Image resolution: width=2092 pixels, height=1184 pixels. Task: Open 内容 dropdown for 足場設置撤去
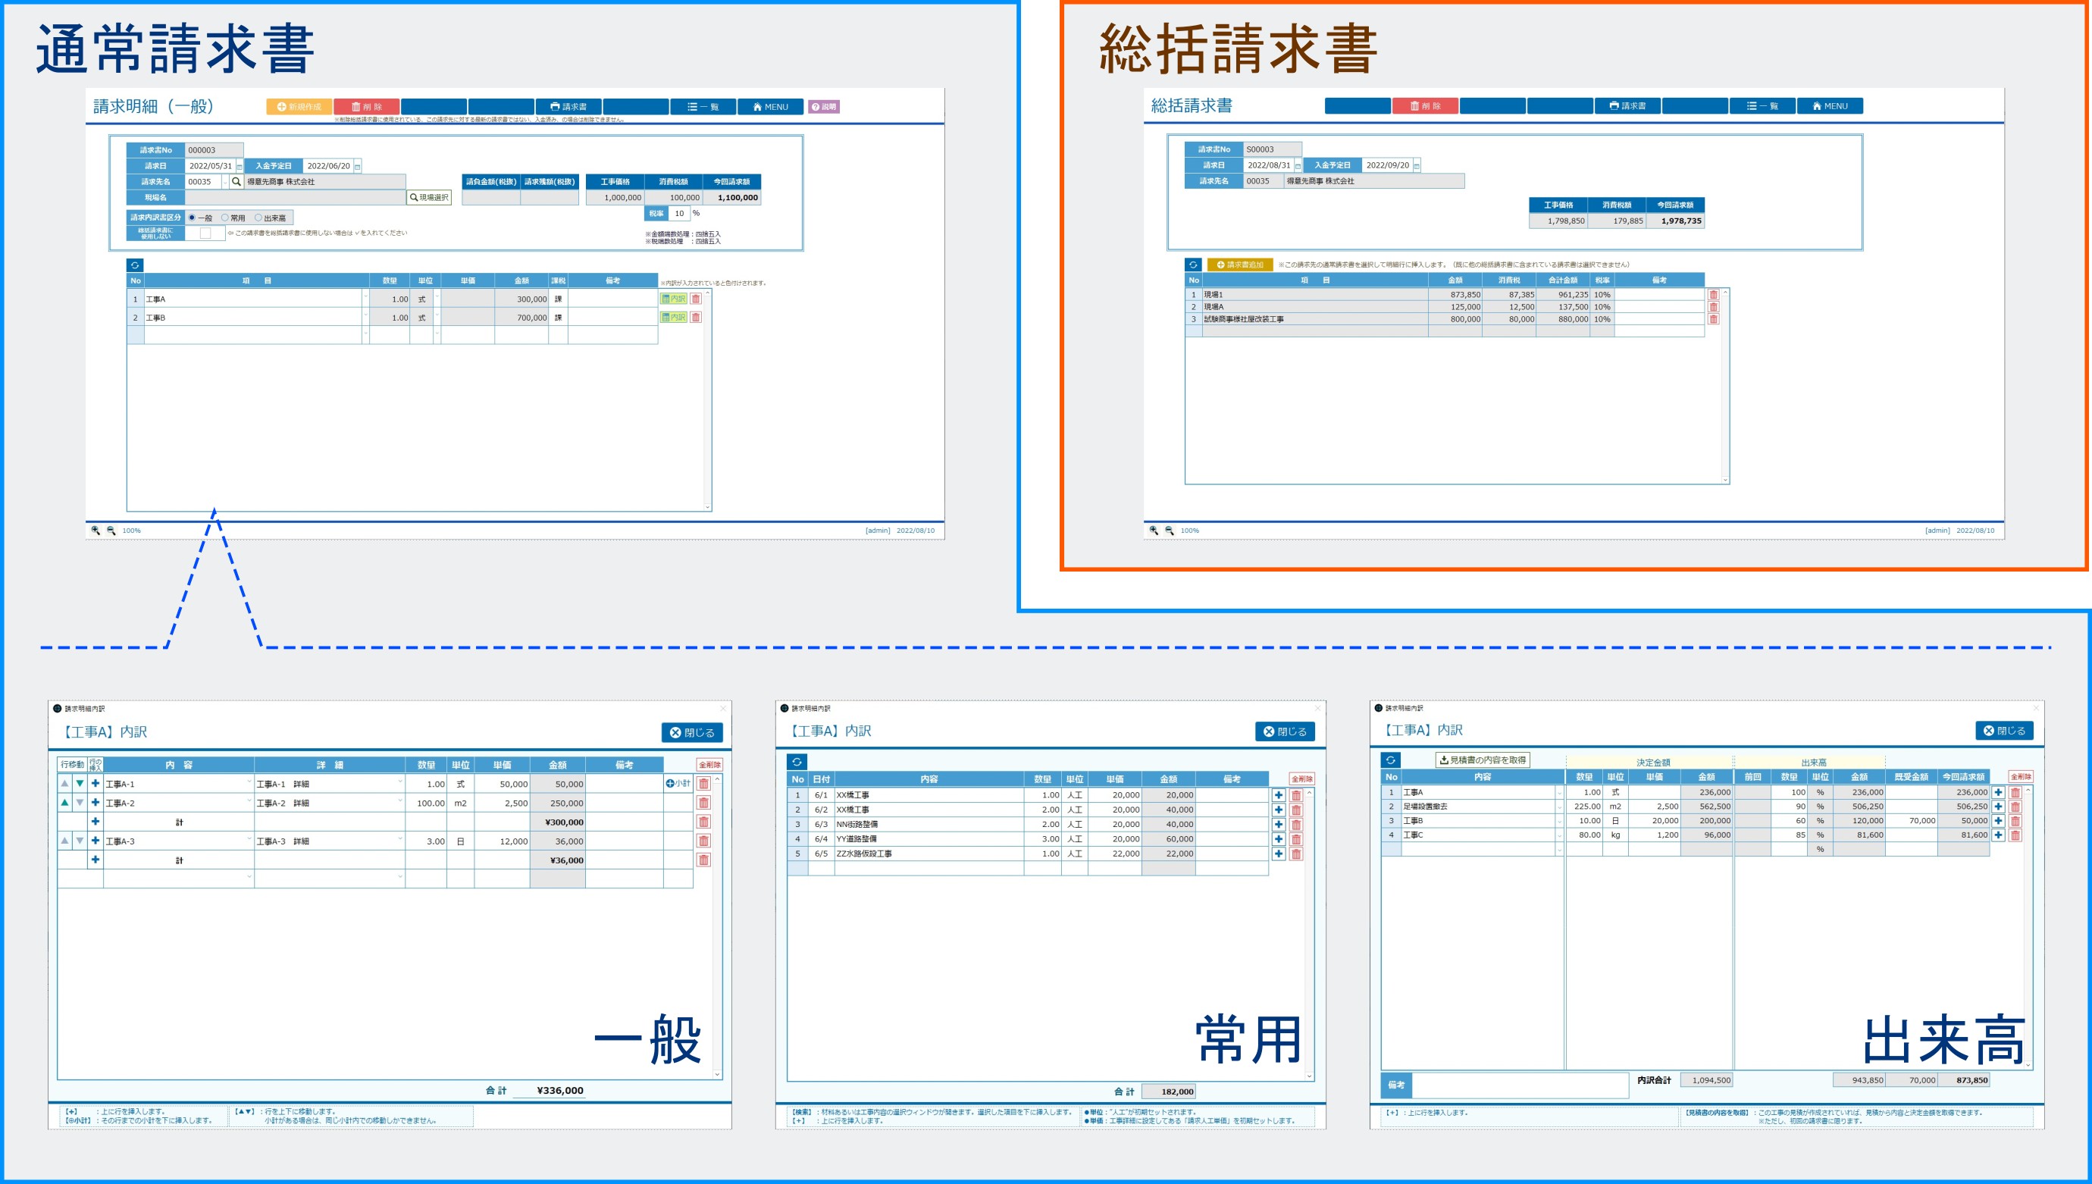[1559, 807]
